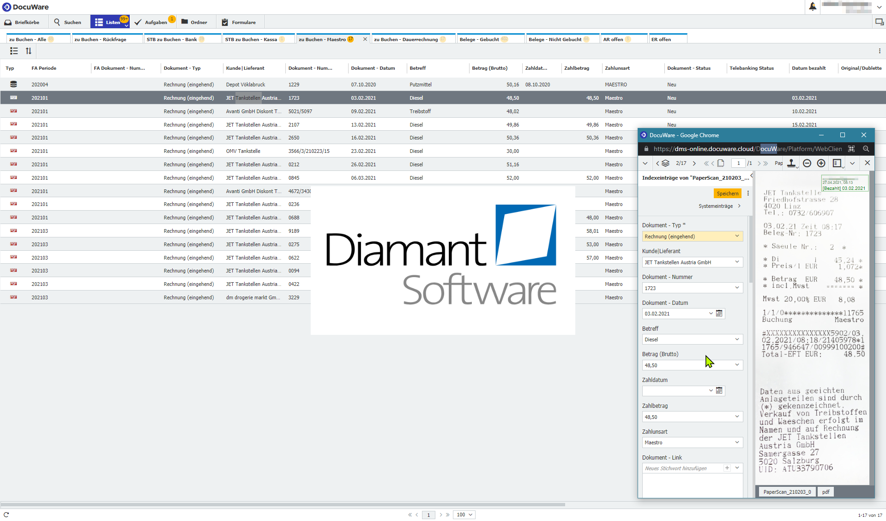This screenshot has width=886, height=521.
Task: Click the Chrome address bar URL
Action: tap(747, 149)
